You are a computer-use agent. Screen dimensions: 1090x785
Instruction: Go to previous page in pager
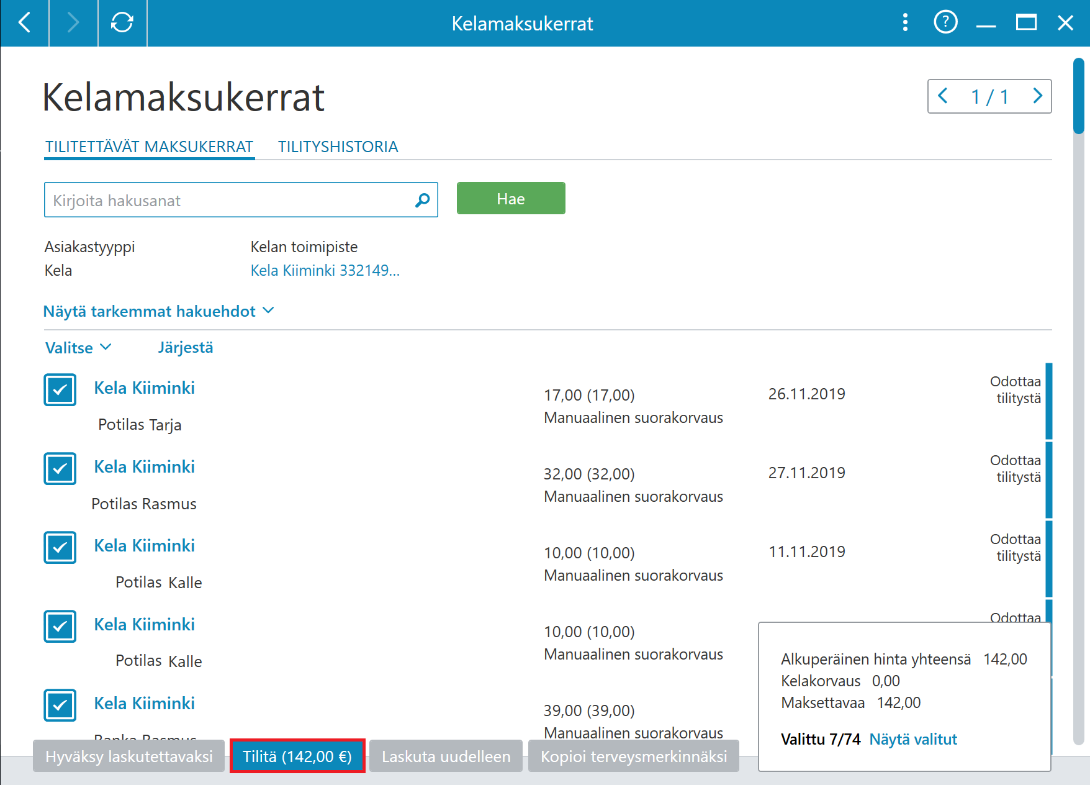(944, 96)
